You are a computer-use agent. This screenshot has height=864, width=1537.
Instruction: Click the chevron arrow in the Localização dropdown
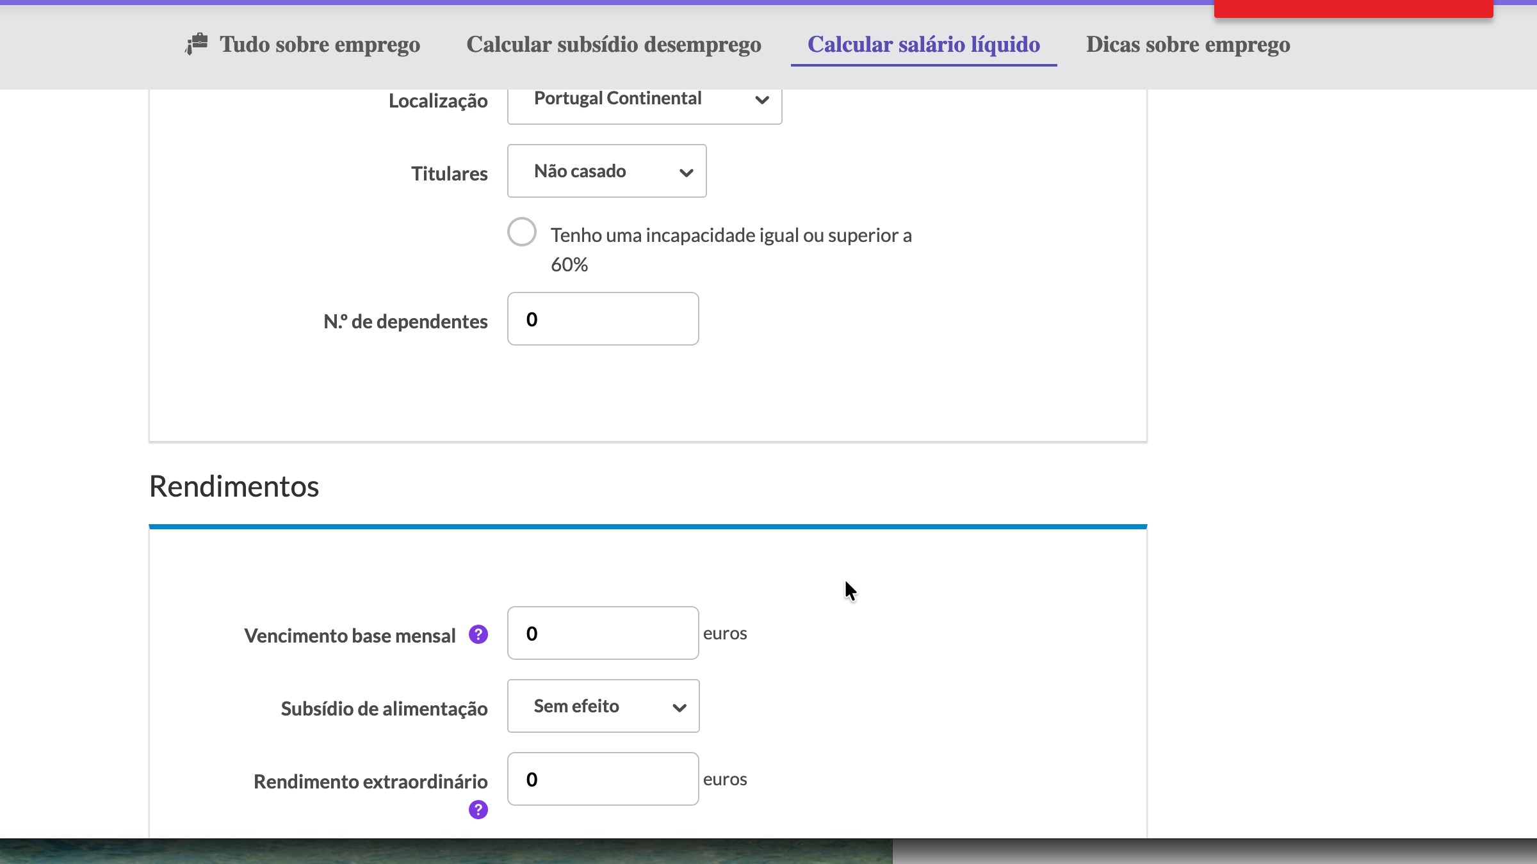(761, 100)
